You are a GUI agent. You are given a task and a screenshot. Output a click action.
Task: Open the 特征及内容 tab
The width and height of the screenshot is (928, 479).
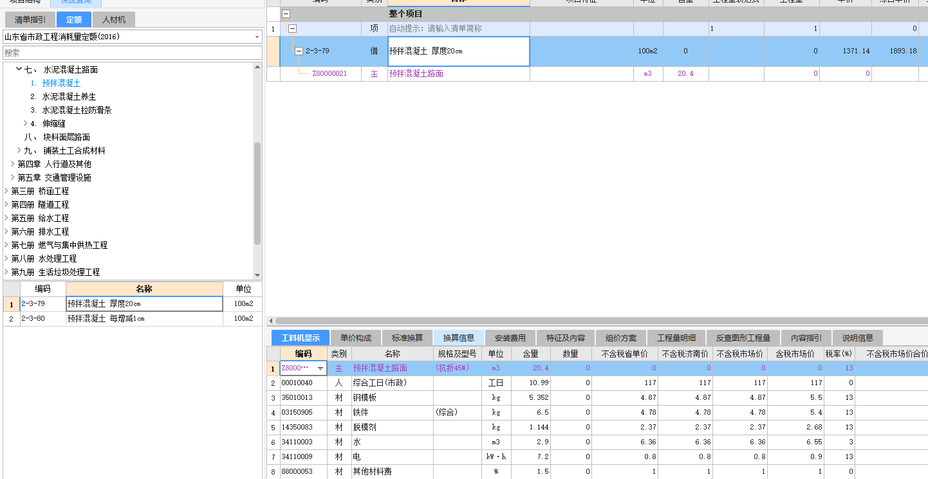coord(566,338)
